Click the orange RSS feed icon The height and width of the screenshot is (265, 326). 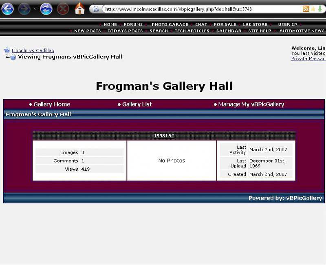click(x=306, y=9)
